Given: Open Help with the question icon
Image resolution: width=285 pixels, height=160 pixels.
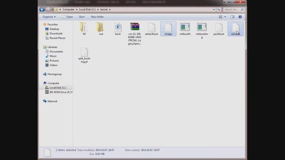Looking at the screenshot, I should 240,17.
